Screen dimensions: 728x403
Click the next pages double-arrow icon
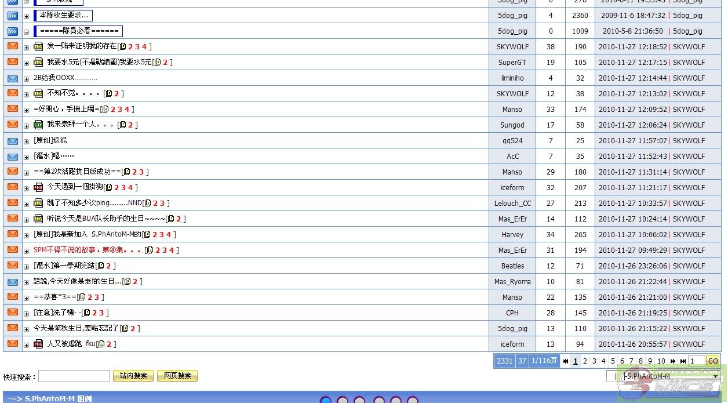pyautogui.click(x=673, y=361)
